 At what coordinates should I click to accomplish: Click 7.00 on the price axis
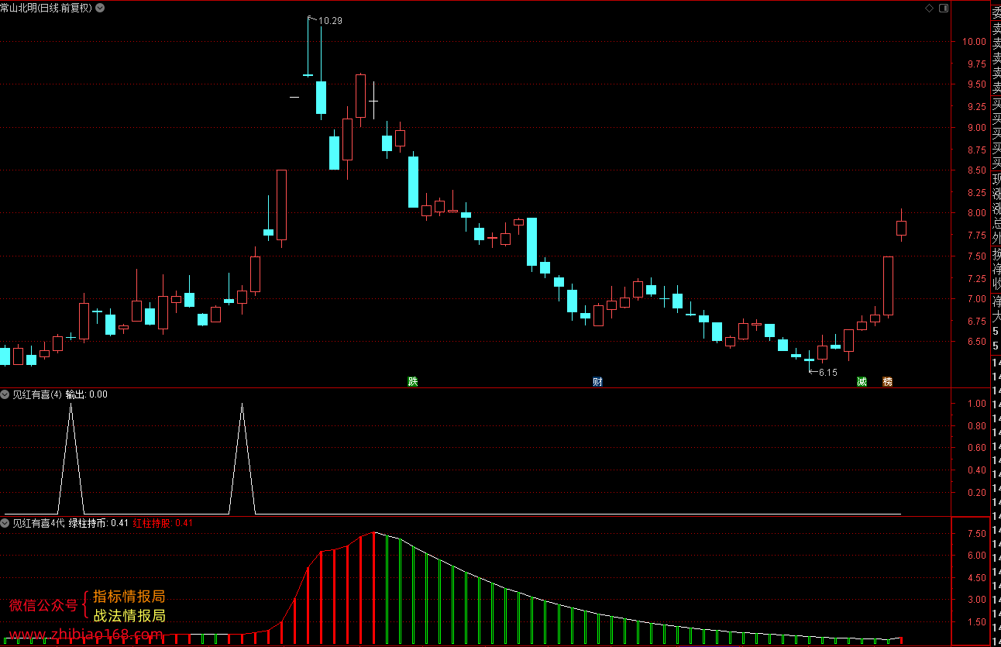pyautogui.click(x=976, y=299)
